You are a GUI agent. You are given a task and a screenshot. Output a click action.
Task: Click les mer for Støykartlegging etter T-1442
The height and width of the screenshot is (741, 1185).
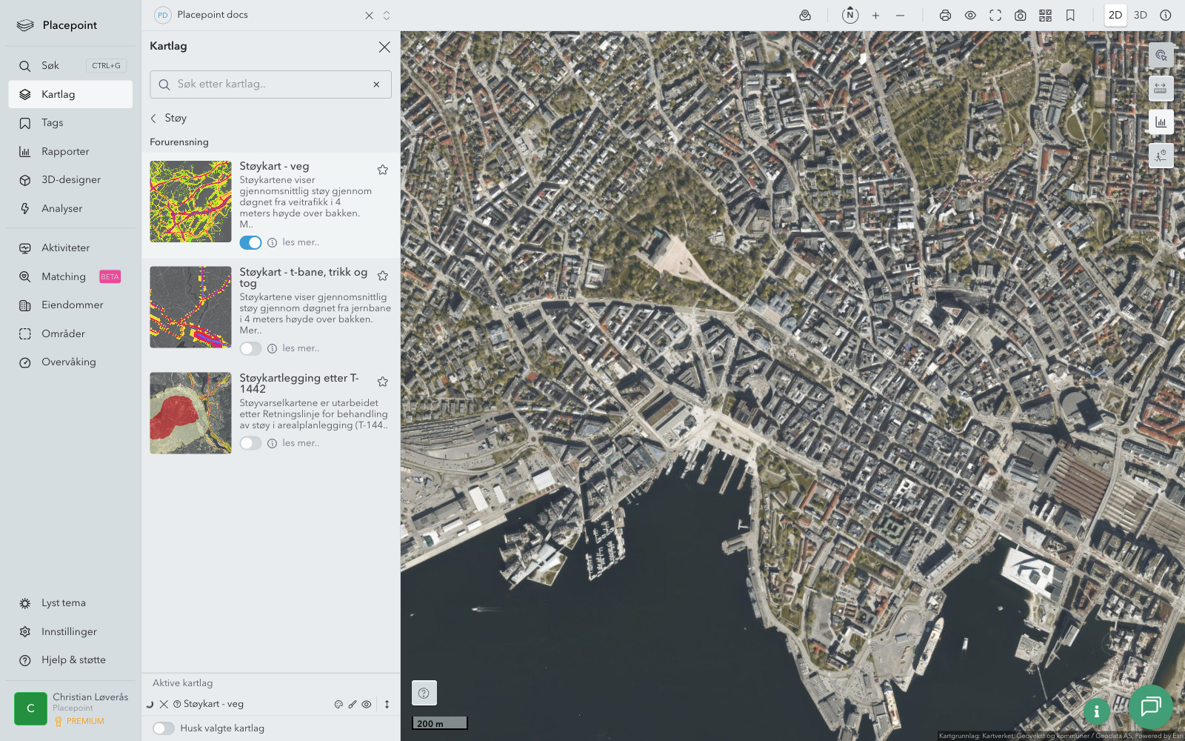[301, 443]
